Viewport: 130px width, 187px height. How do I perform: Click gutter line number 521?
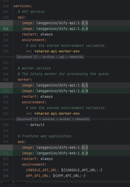pos(6,29)
